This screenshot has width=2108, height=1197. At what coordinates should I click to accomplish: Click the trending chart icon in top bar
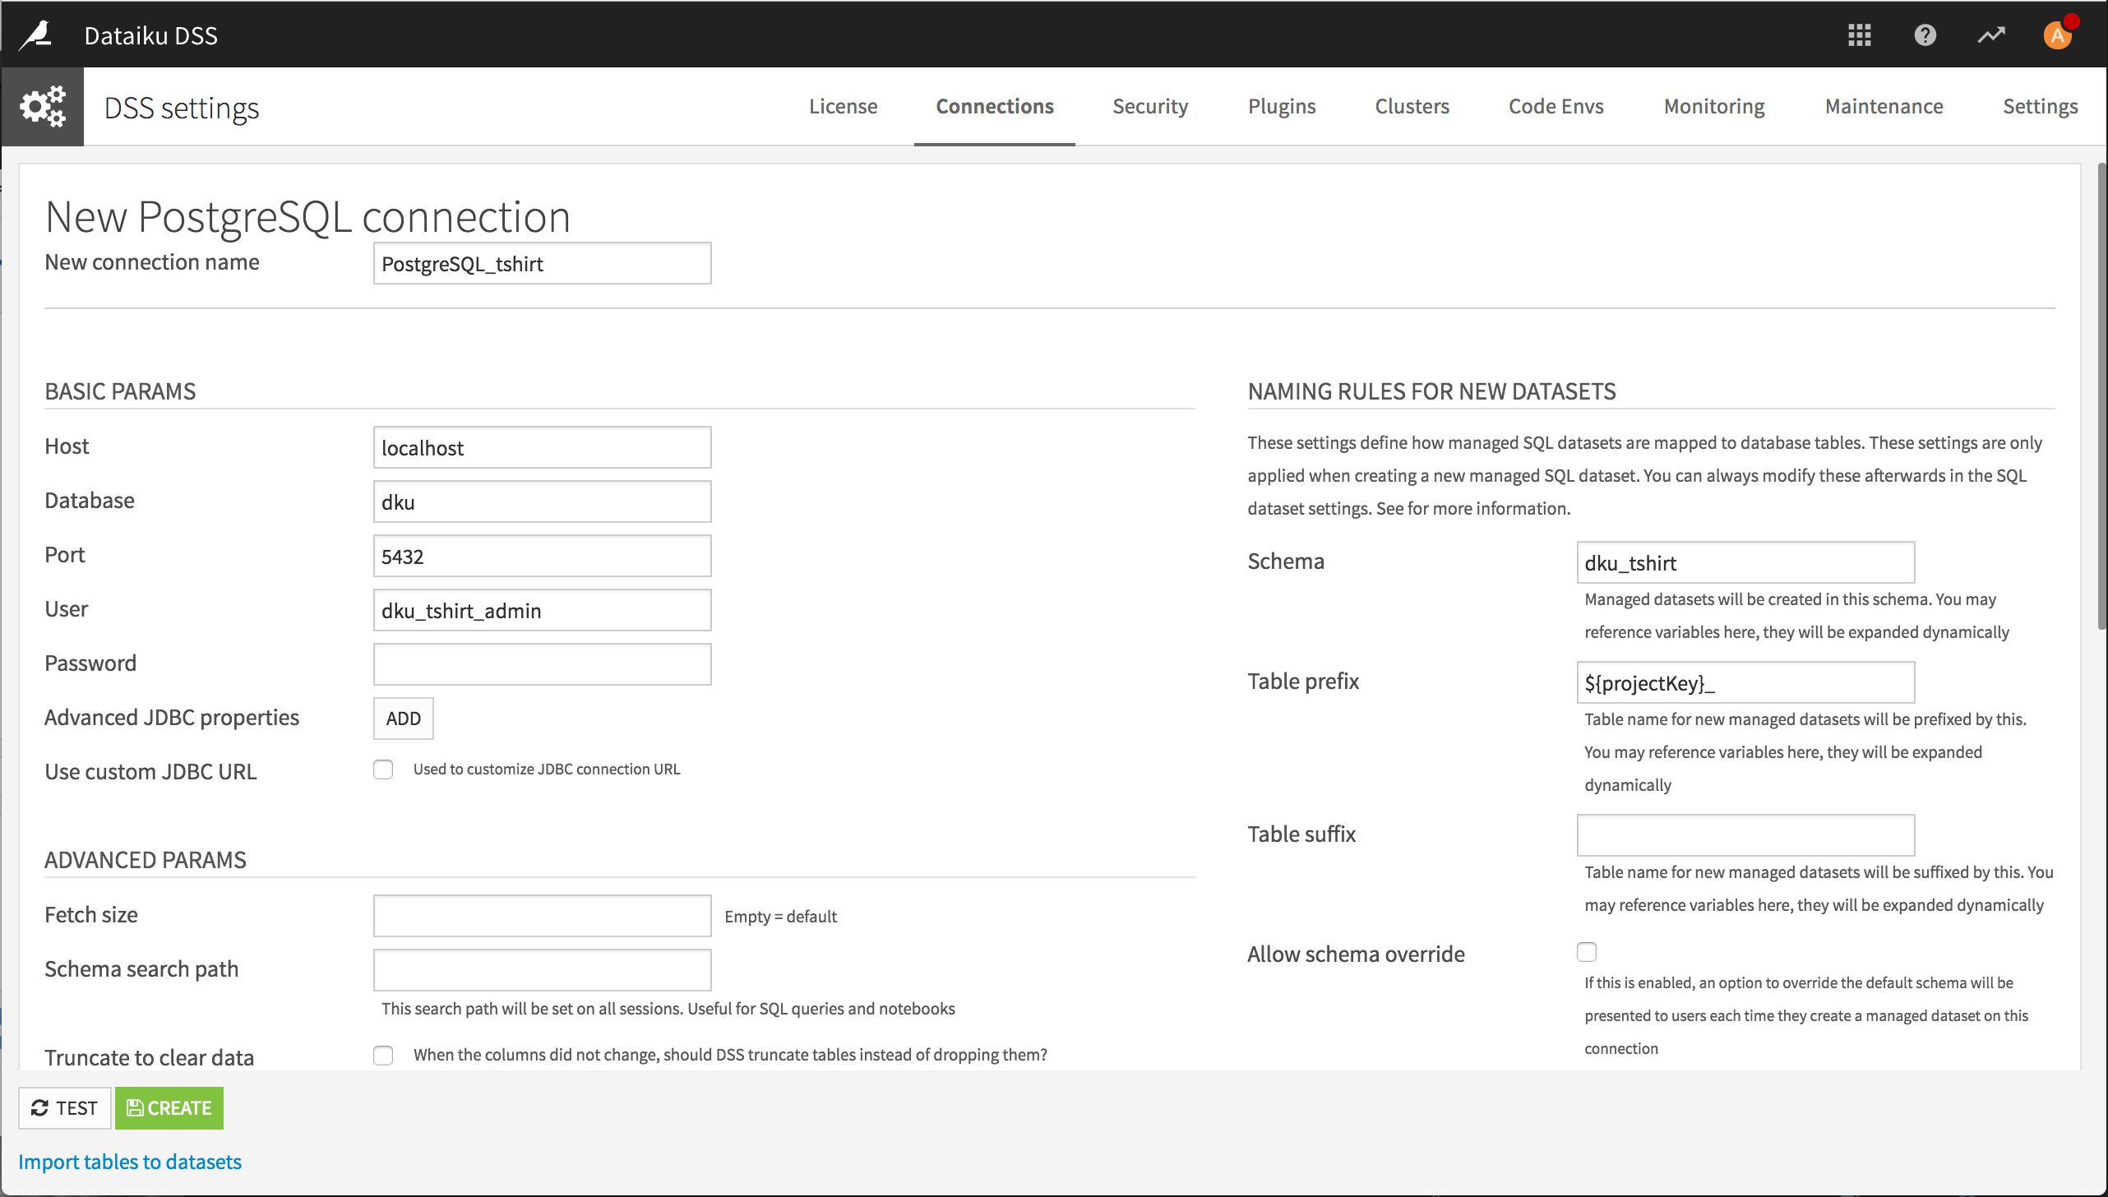[x=1990, y=35]
